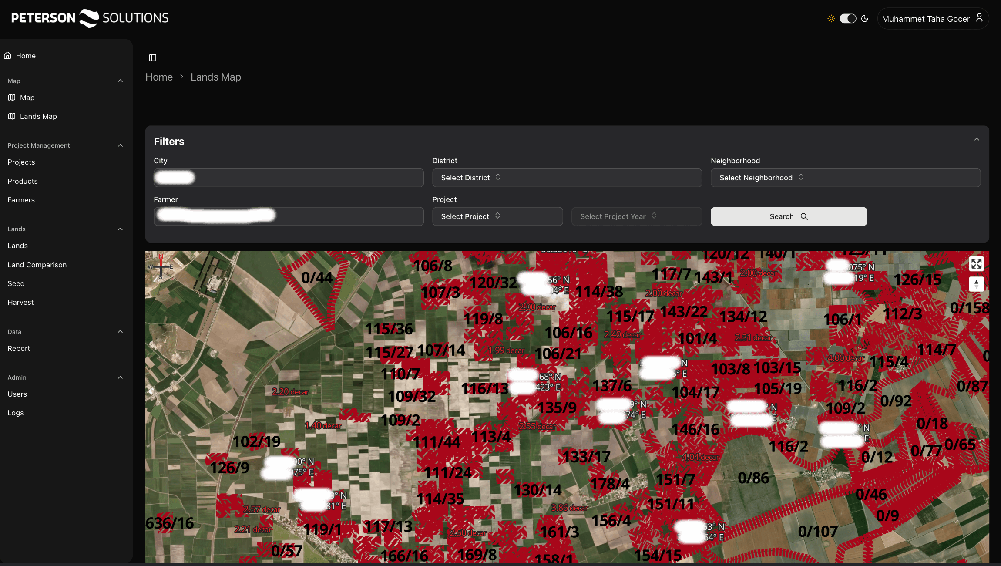The height and width of the screenshot is (566, 1001).
Task: Collapse the Filters panel chevron
Action: [977, 140]
